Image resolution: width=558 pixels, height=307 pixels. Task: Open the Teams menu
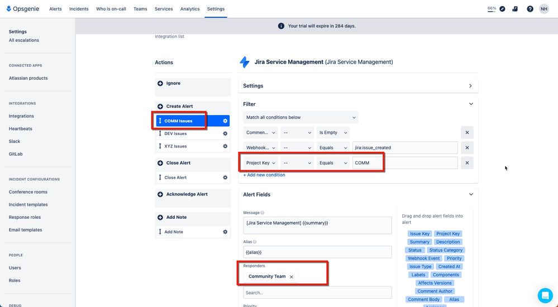pyautogui.click(x=140, y=9)
